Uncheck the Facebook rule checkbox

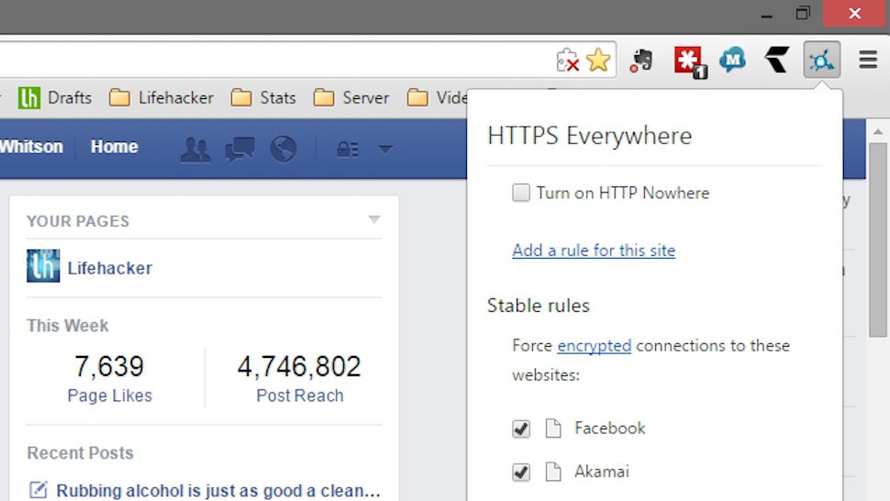[521, 429]
